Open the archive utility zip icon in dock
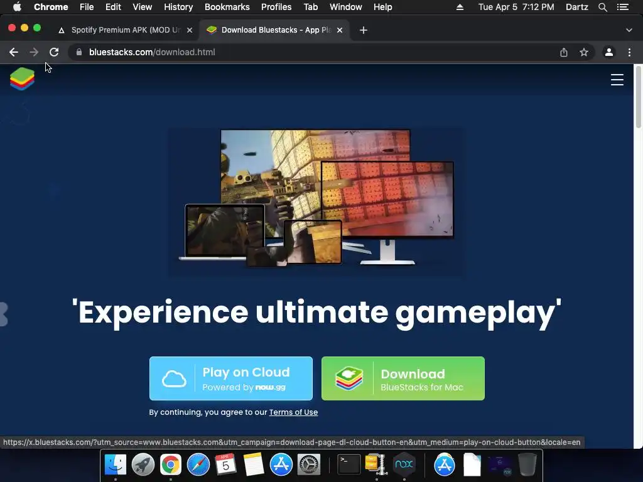The height and width of the screenshot is (482, 643). click(x=376, y=464)
